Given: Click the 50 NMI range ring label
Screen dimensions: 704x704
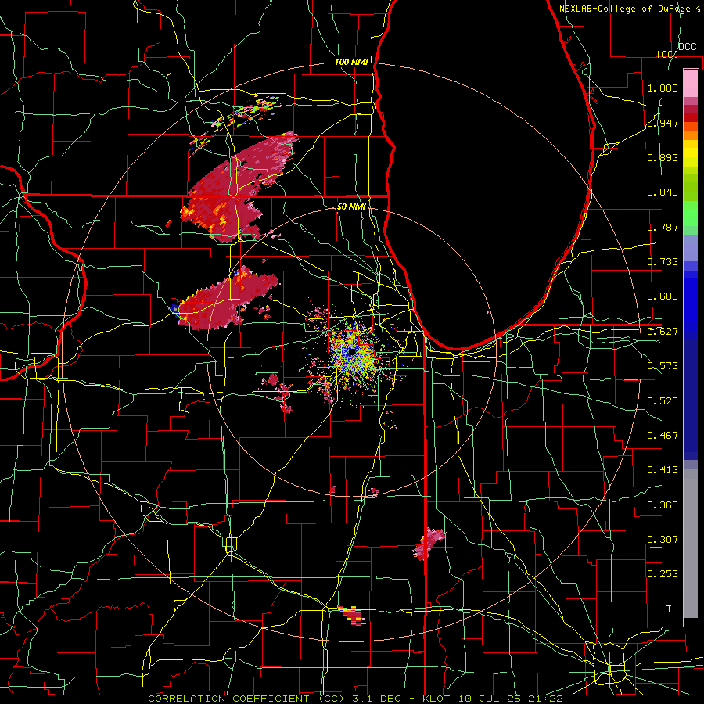Looking at the screenshot, I should 351,207.
